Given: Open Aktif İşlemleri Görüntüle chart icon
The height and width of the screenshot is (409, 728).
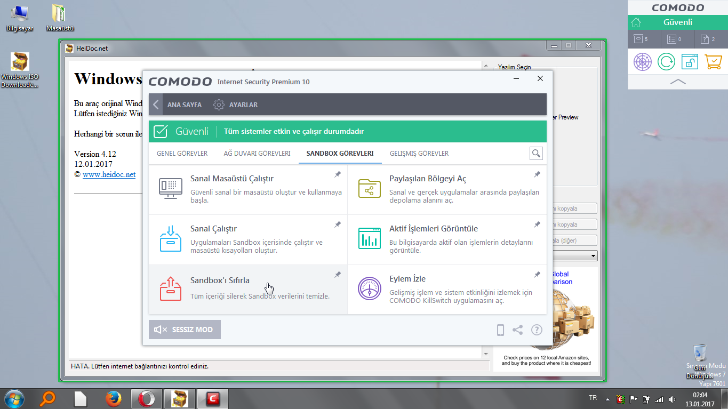Looking at the screenshot, I should (370, 238).
